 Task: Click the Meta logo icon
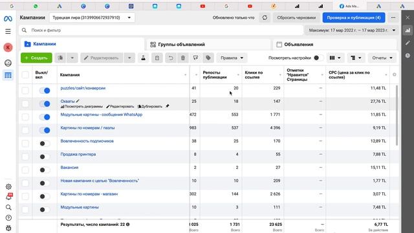[x=8, y=19]
